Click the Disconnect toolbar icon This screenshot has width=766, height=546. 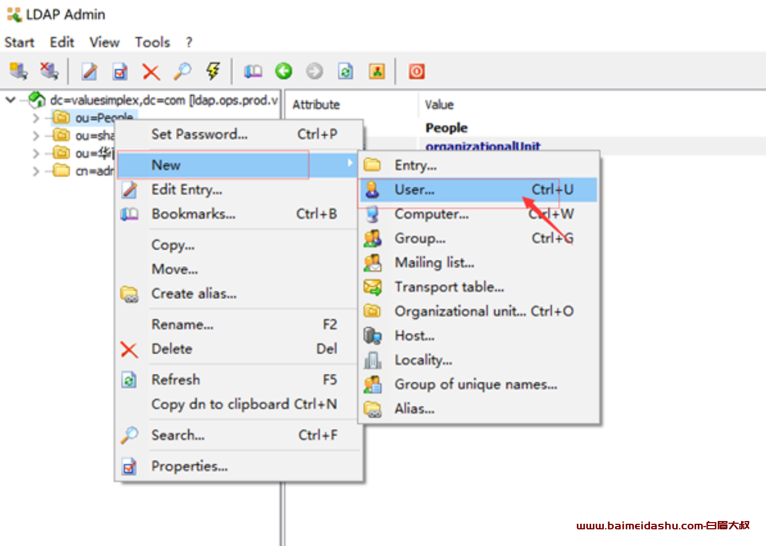pos(49,71)
